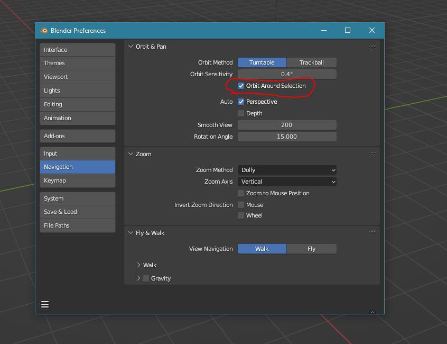Choose Fly view navigation
447x344 pixels.
tap(312, 249)
